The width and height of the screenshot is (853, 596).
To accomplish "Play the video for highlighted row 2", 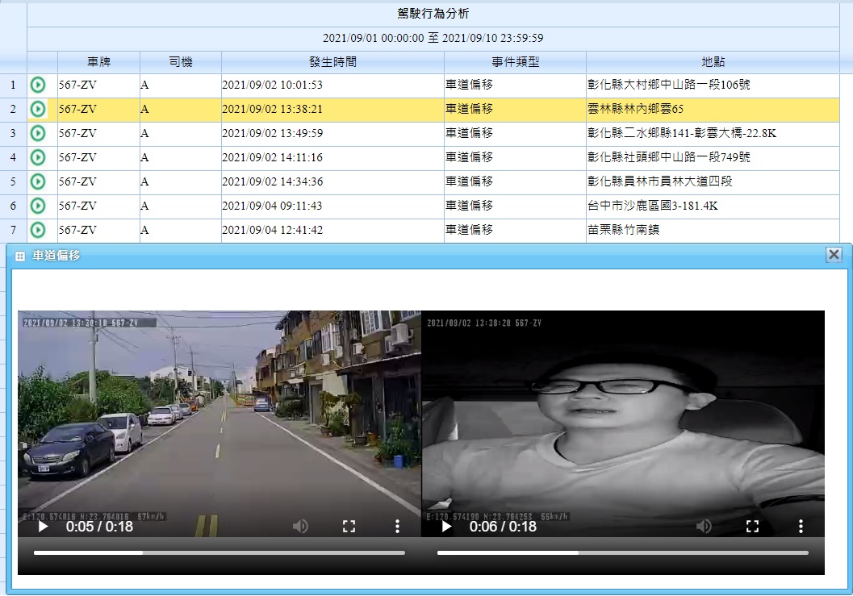I will pyautogui.click(x=38, y=109).
